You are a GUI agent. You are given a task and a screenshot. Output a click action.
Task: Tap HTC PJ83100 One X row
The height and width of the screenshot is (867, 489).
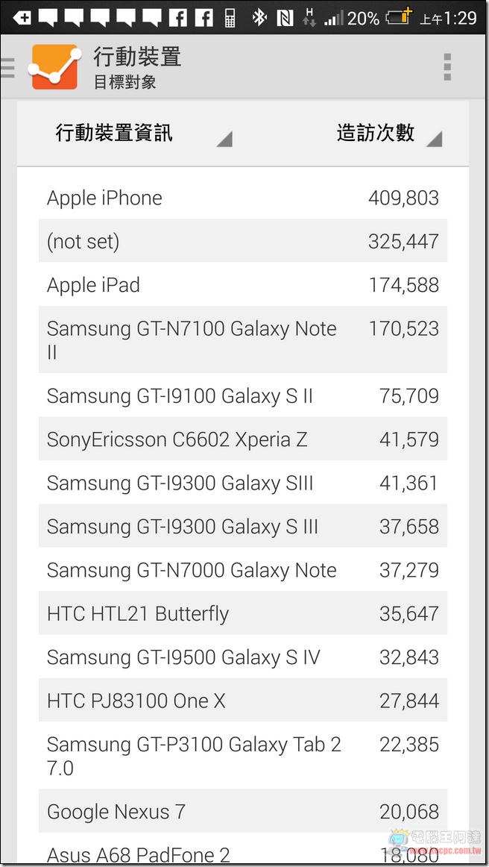pyautogui.click(x=243, y=701)
